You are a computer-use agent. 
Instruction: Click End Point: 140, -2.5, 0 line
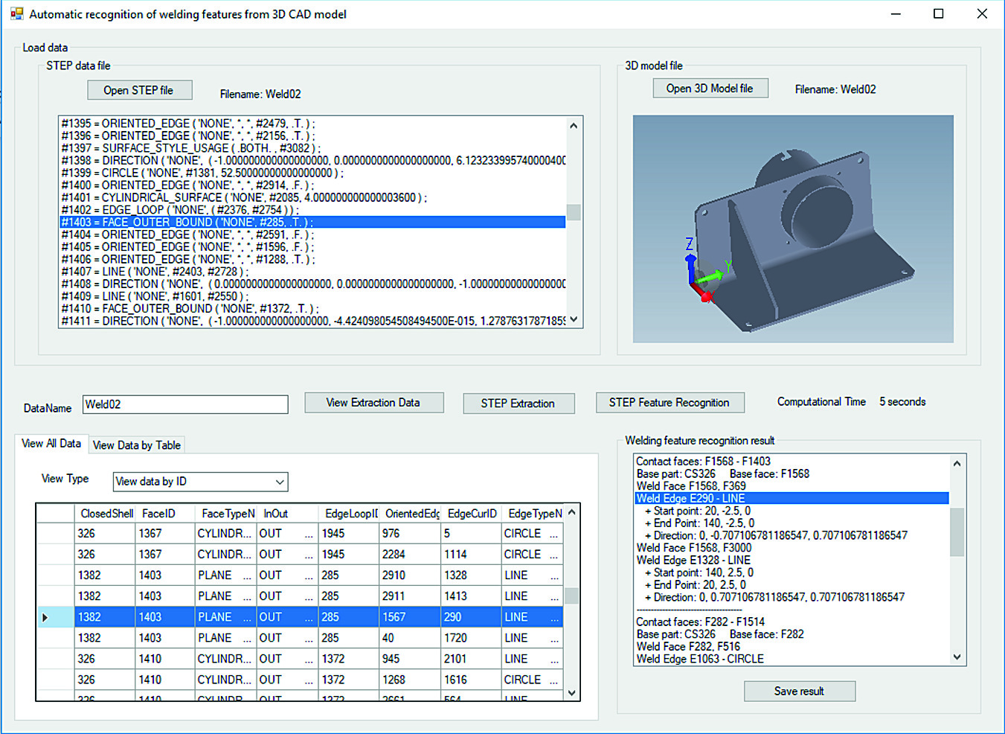pyautogui.click(x=699, y=523)
